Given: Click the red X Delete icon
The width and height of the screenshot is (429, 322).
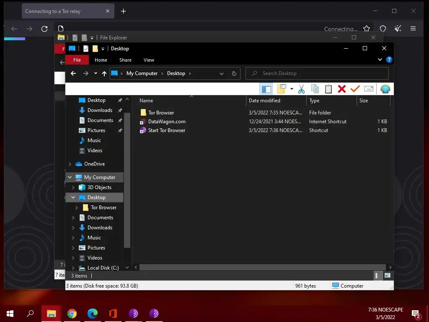Looking at the screenshot, I should tap(342, 89).
